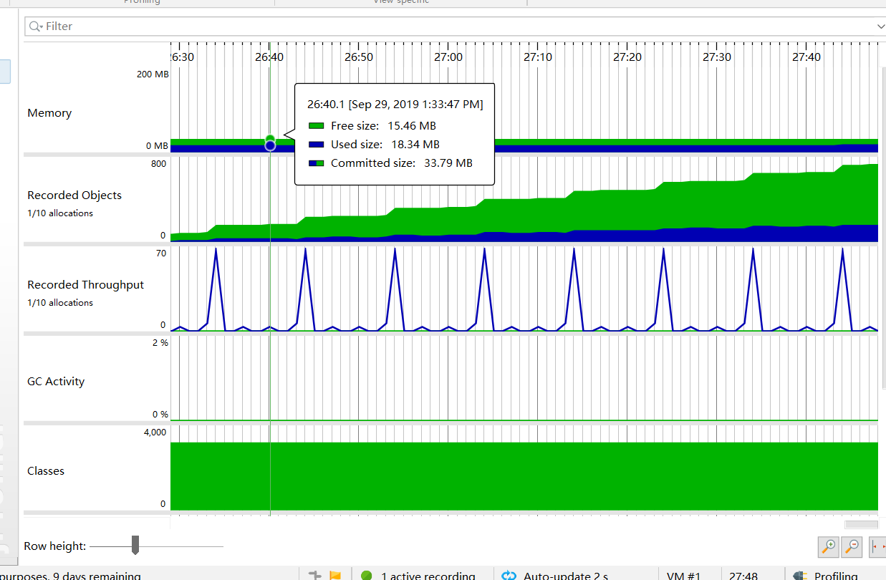This screenshot has width=886, height=580.
Task: Select the GC Activity row label
Action: point(56,382)
